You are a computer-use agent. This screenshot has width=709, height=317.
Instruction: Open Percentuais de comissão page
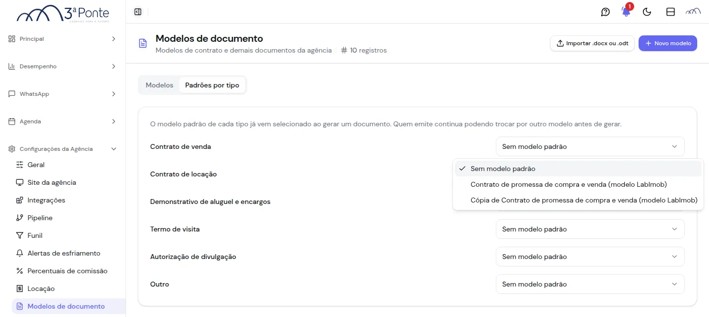point(68,271)
